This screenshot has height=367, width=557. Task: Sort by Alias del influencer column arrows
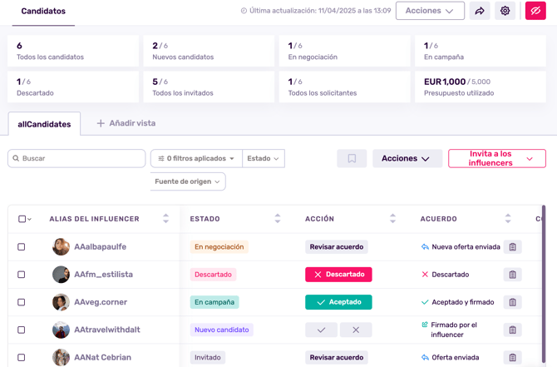coord(165,219)
